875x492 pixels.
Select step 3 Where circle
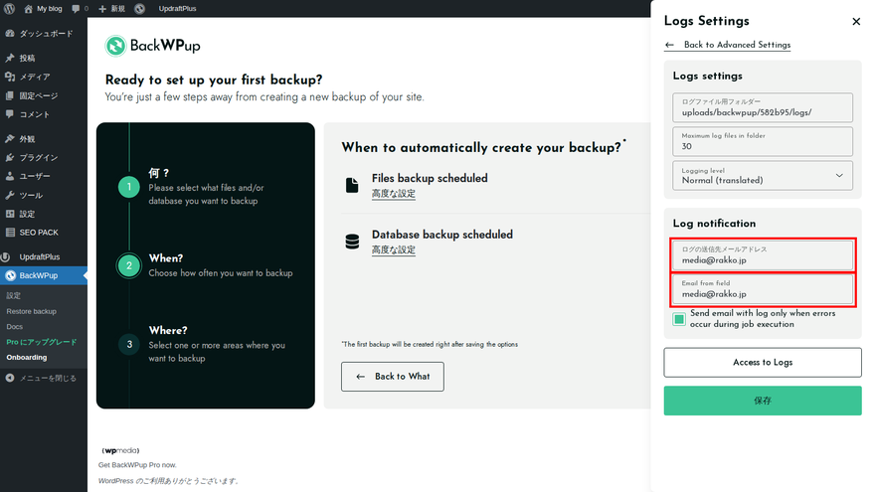coord(129,344)
